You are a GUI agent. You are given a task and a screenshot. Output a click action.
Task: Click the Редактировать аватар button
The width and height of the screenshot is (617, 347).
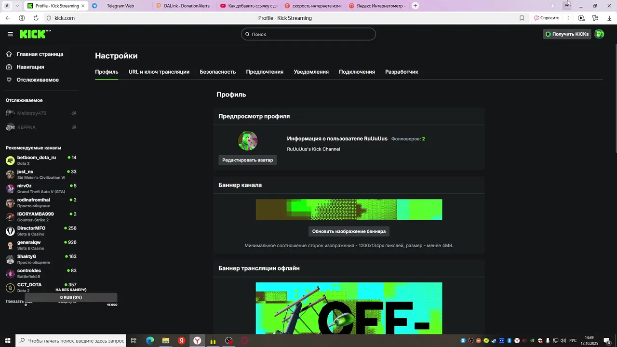point(248,160)
